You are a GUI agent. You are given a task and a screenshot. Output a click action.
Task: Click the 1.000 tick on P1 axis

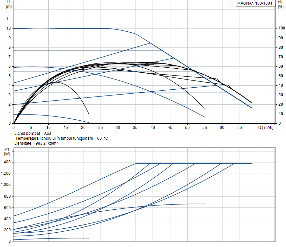pyautogui.click(x=6, y=185)
